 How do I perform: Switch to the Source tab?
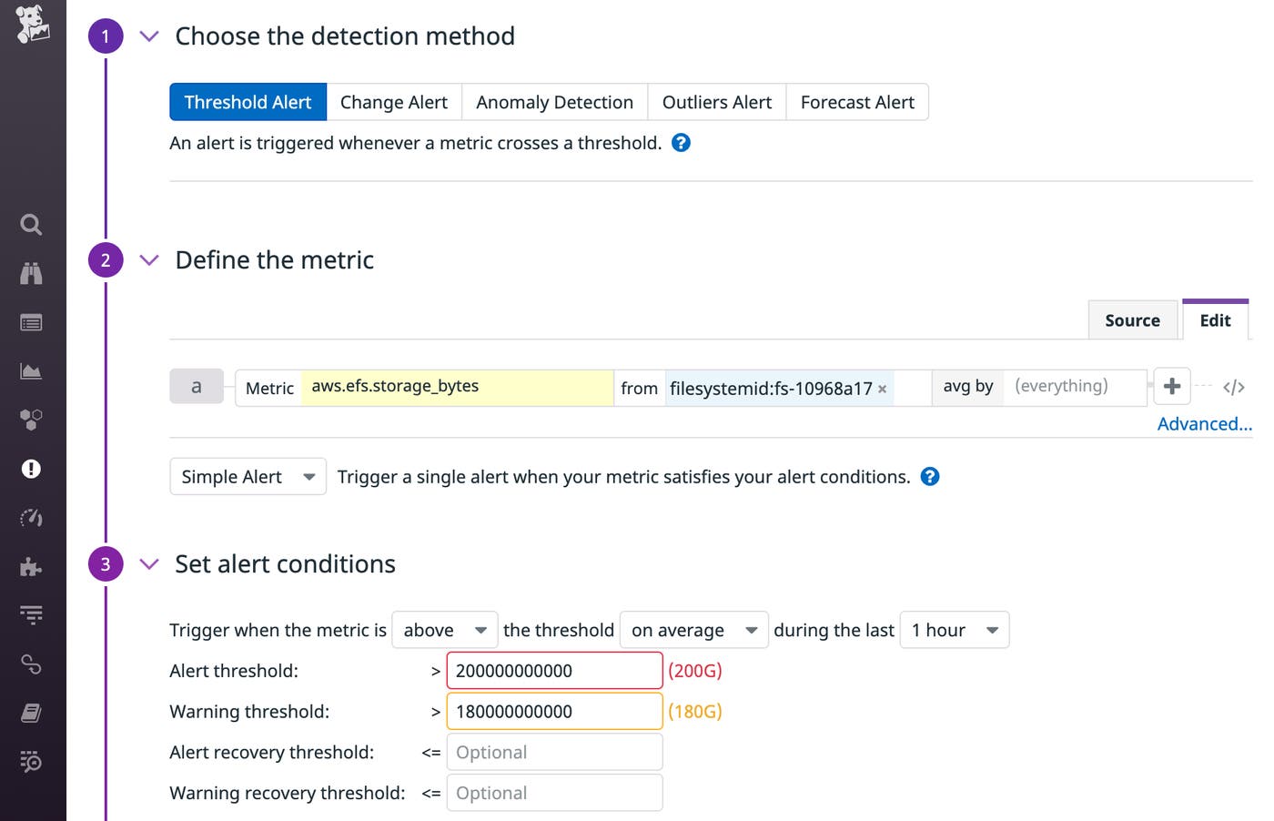(1132, 319)
